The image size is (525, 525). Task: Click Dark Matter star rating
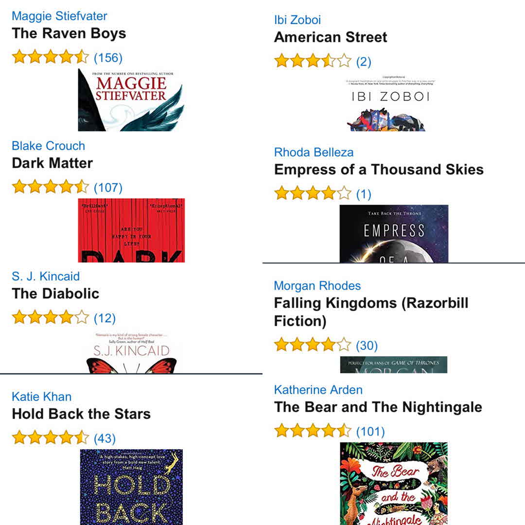click(x=51, y=187)
